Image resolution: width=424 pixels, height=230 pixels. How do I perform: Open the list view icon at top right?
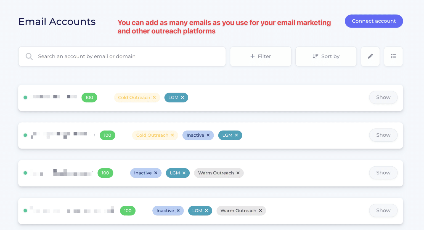coord(393,56)
